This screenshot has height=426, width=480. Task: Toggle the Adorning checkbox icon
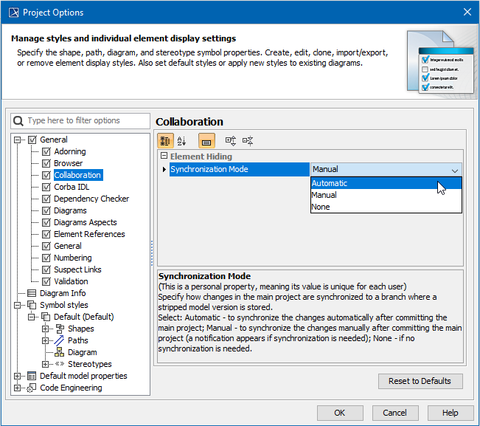pos(46,151)
